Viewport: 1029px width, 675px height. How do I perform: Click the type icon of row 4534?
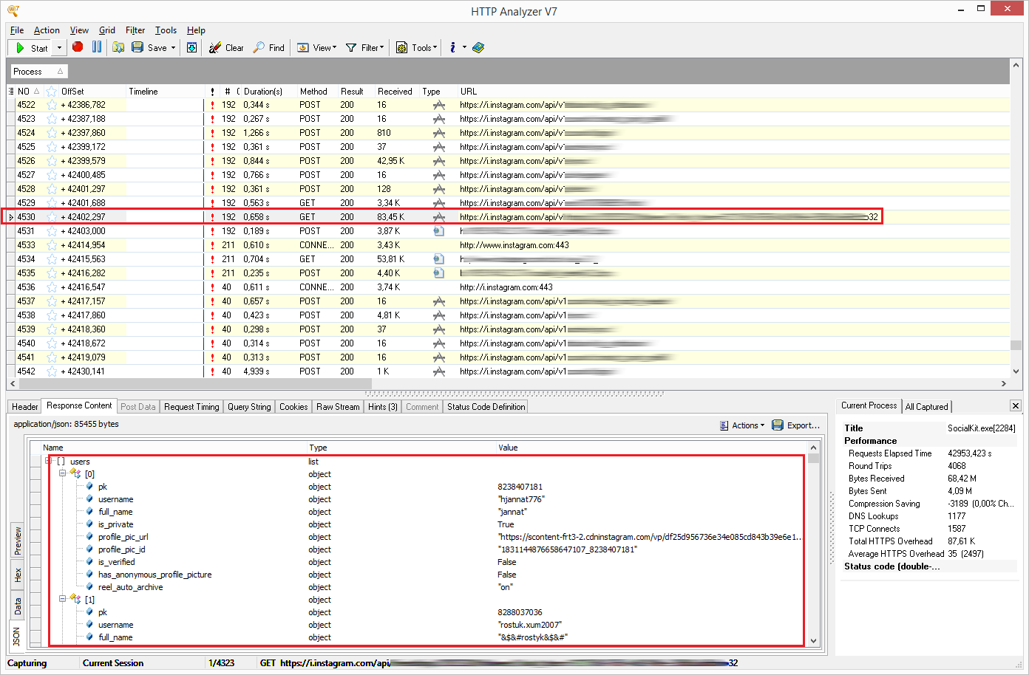click(x=439, y=259)
